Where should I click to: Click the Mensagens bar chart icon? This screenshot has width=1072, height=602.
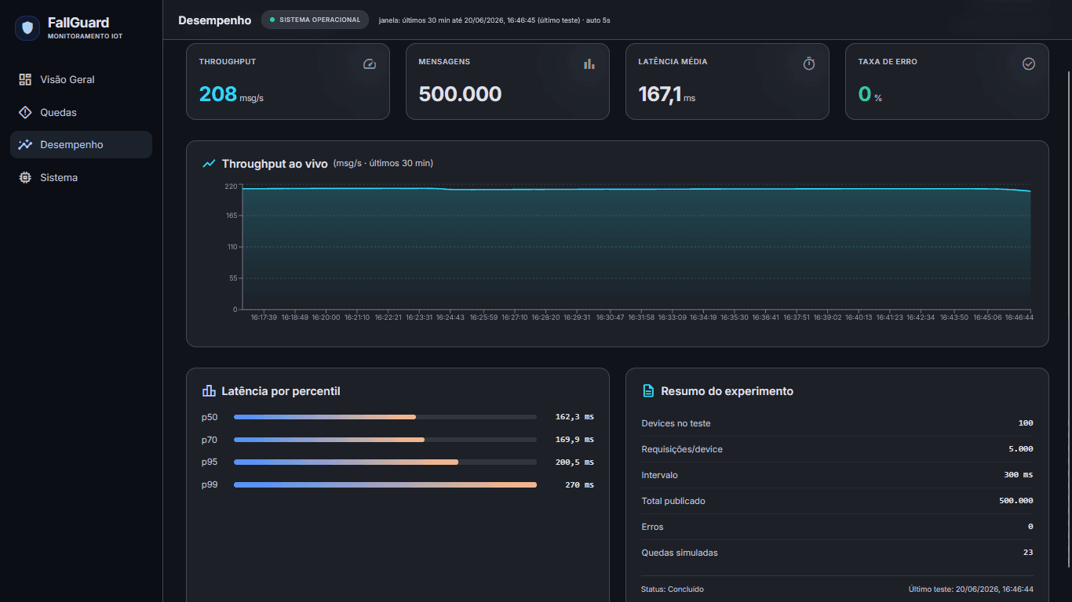pyautogui.click(x=589, y=64)
